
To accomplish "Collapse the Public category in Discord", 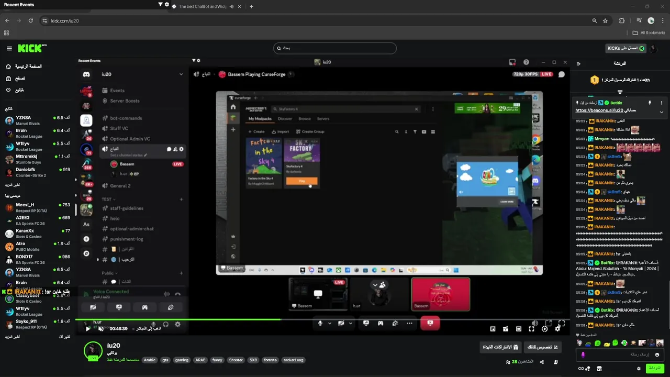I will pyautogui.click(x=108, y=273).
